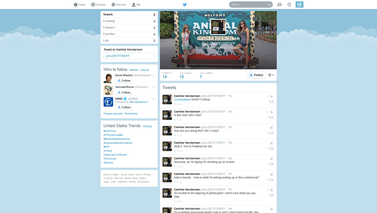Image resolution: width=377 pixels, height=213 pixels.
Task: Click the Neil deGrasse T... follower link
Action: pos(140,102)
